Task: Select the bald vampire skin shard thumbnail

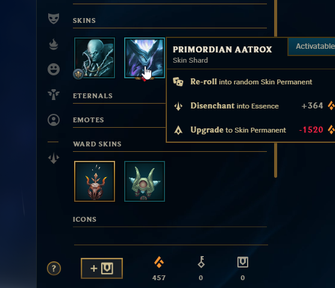Action: (95, 58)
